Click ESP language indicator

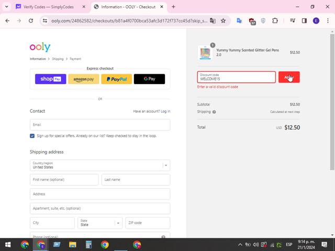289,245
